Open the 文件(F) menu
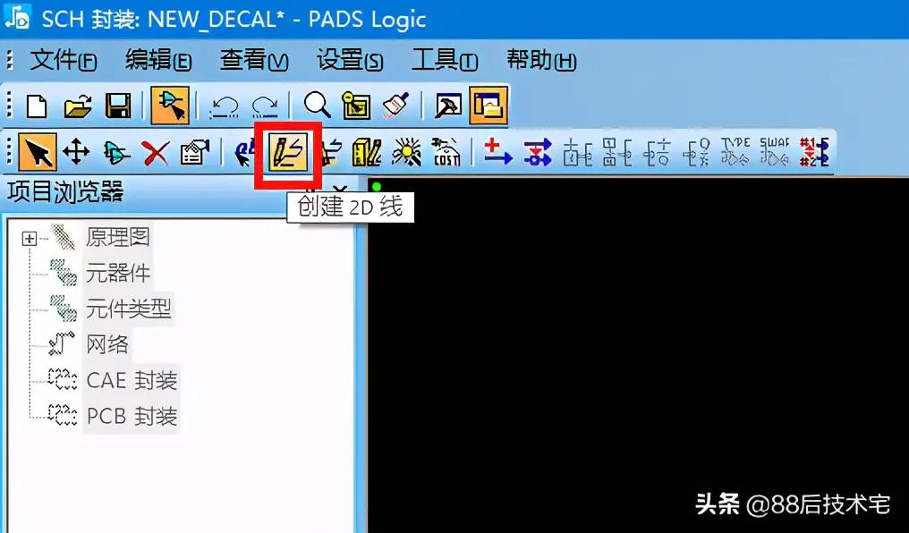909x533 pixels. tap(64, 60)
